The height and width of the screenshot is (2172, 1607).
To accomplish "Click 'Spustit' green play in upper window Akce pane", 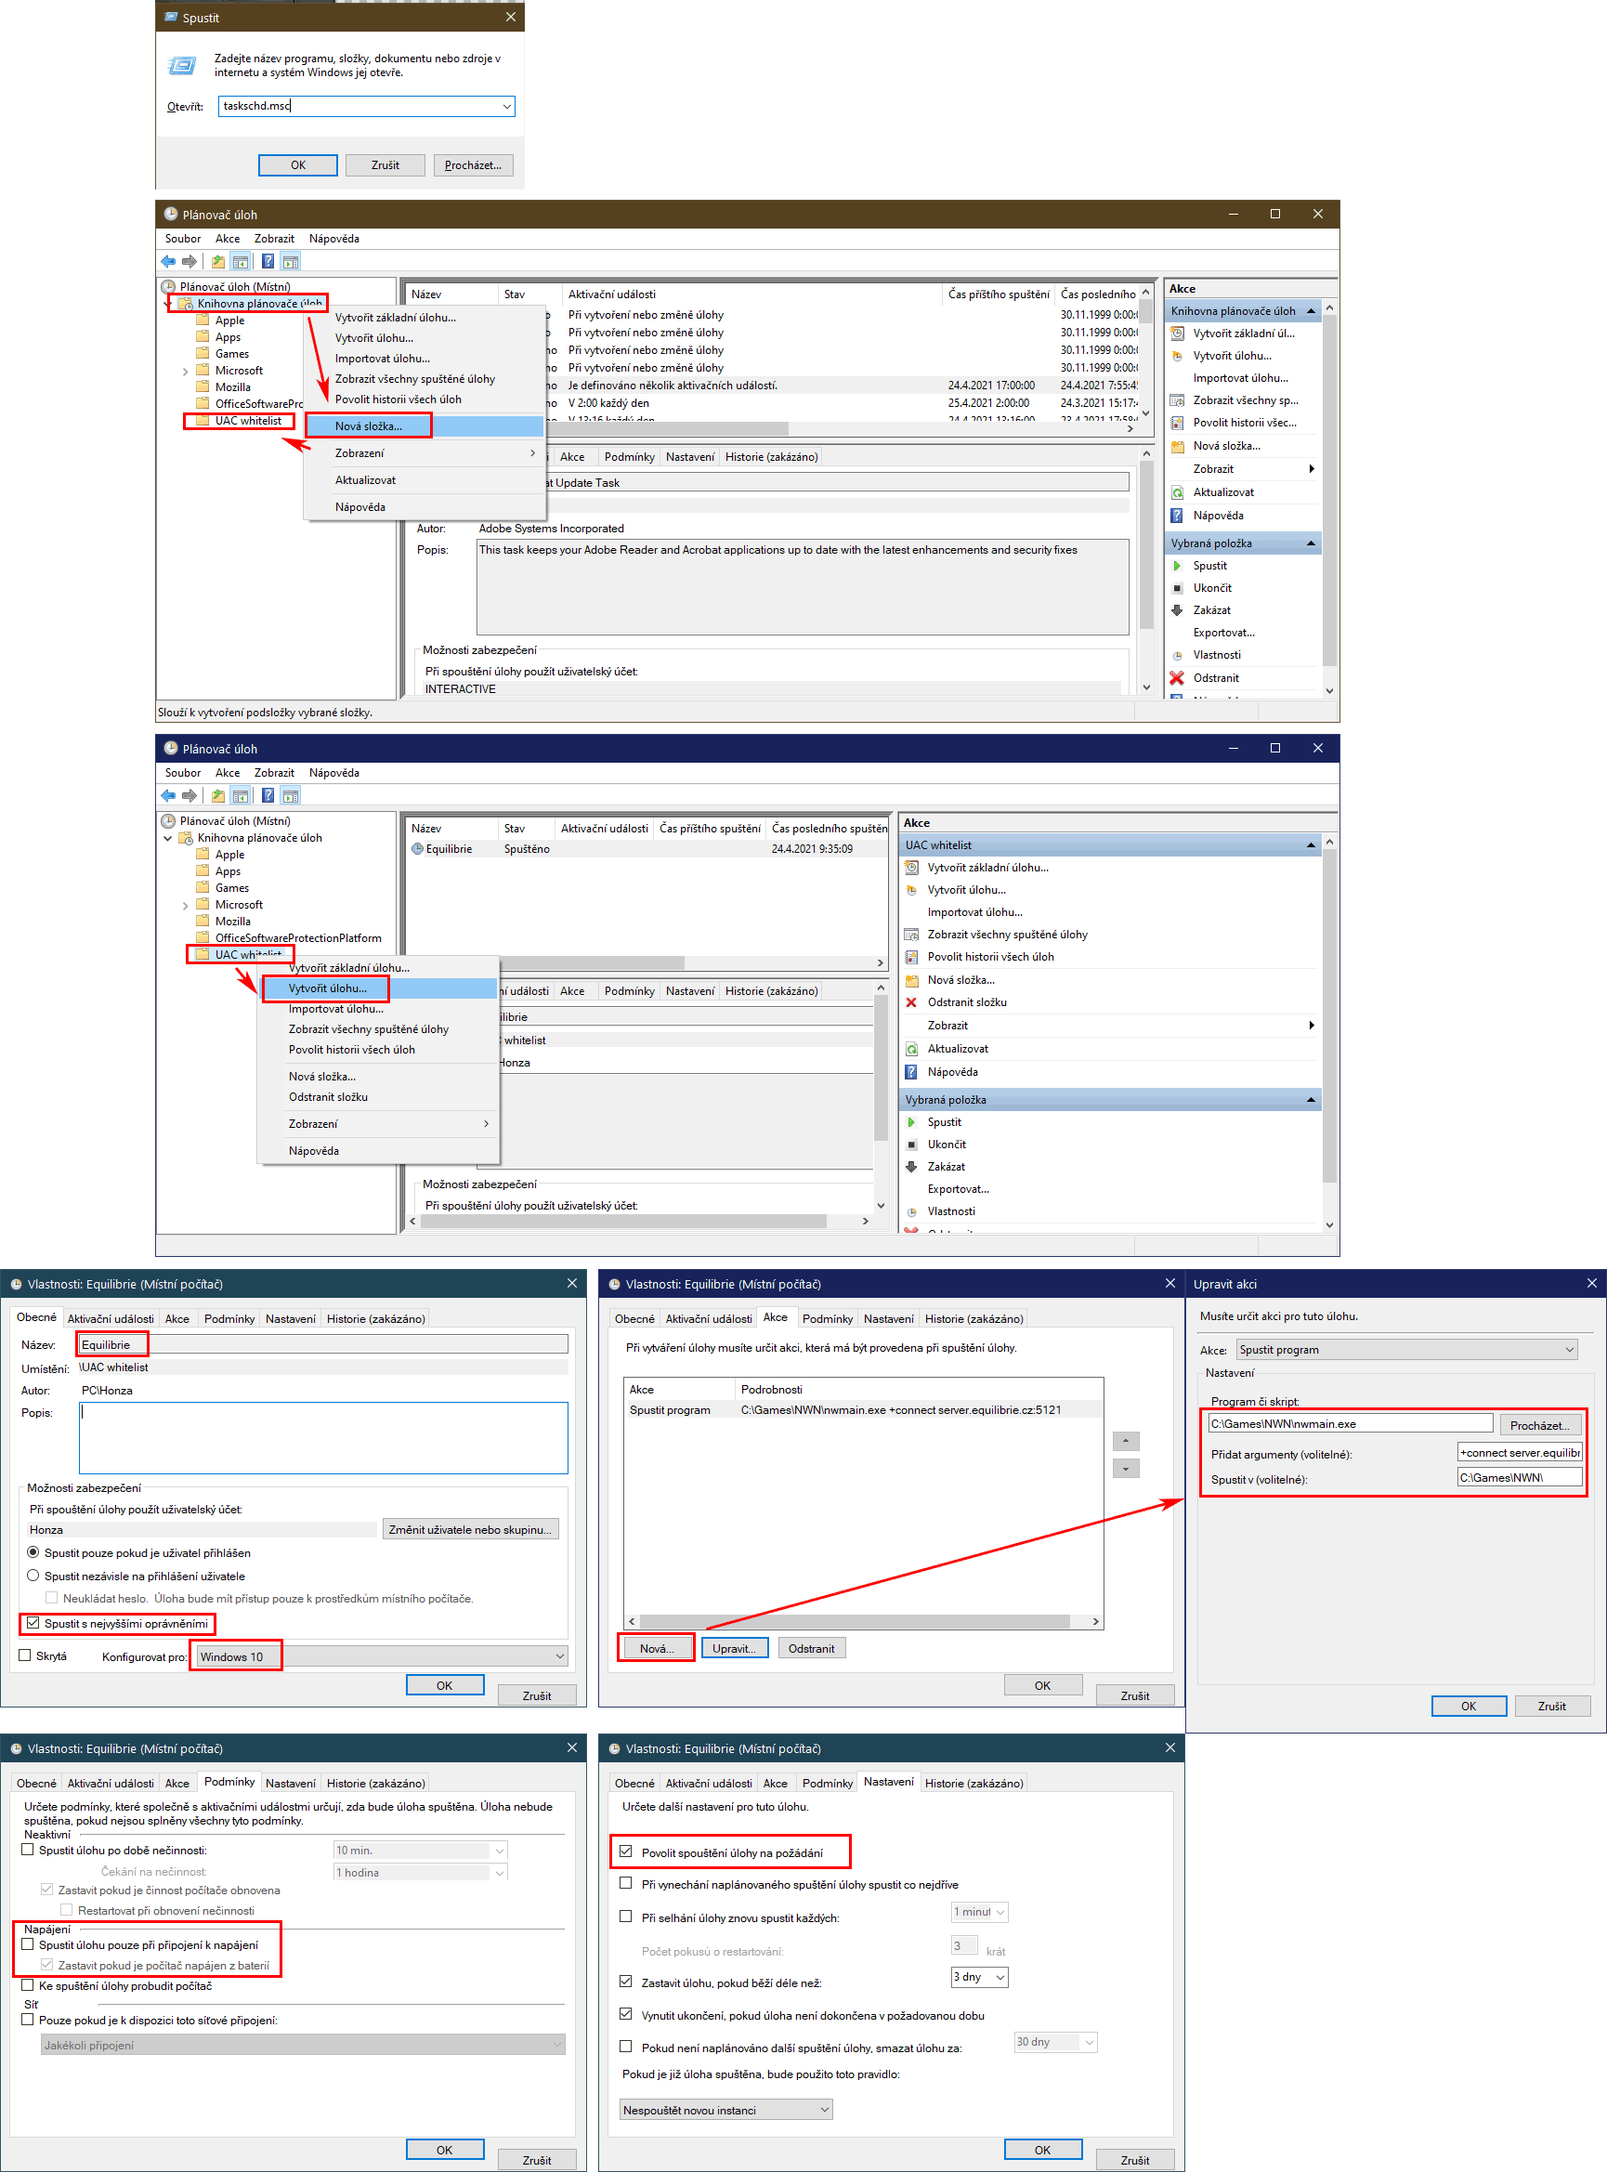I will tap(1209, 566).
